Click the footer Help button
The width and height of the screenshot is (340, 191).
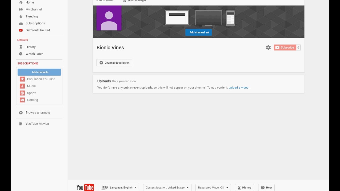(266, 188)
